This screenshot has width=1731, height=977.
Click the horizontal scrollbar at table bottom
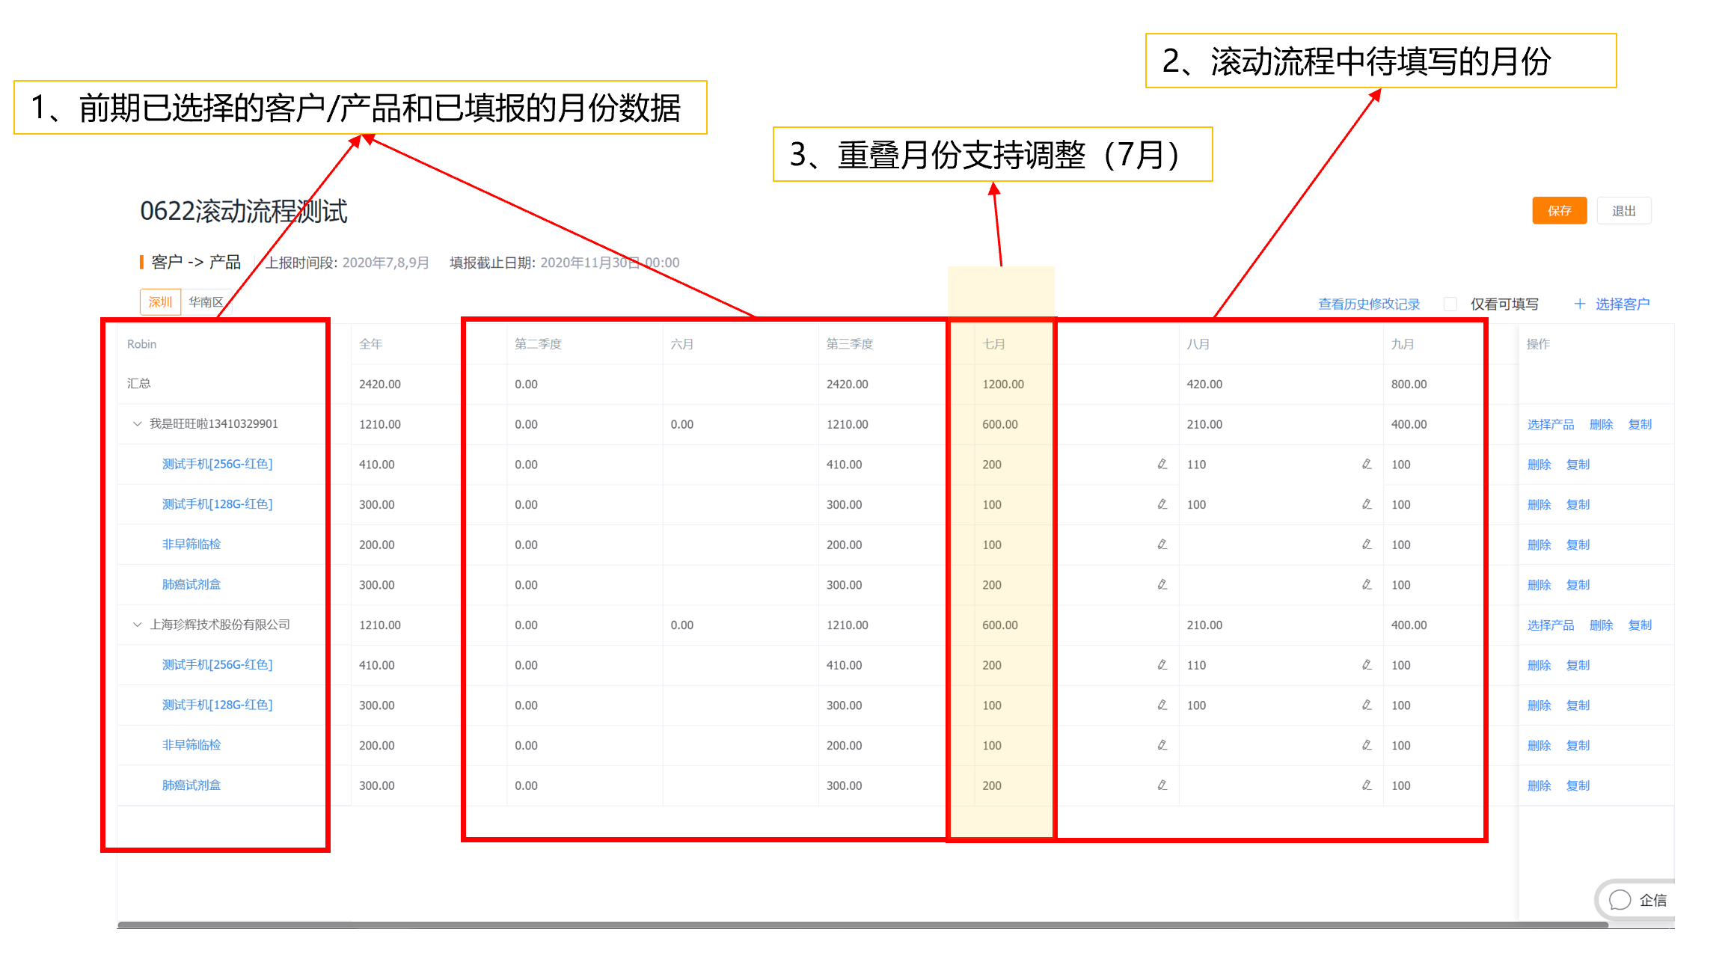[860, 925]
